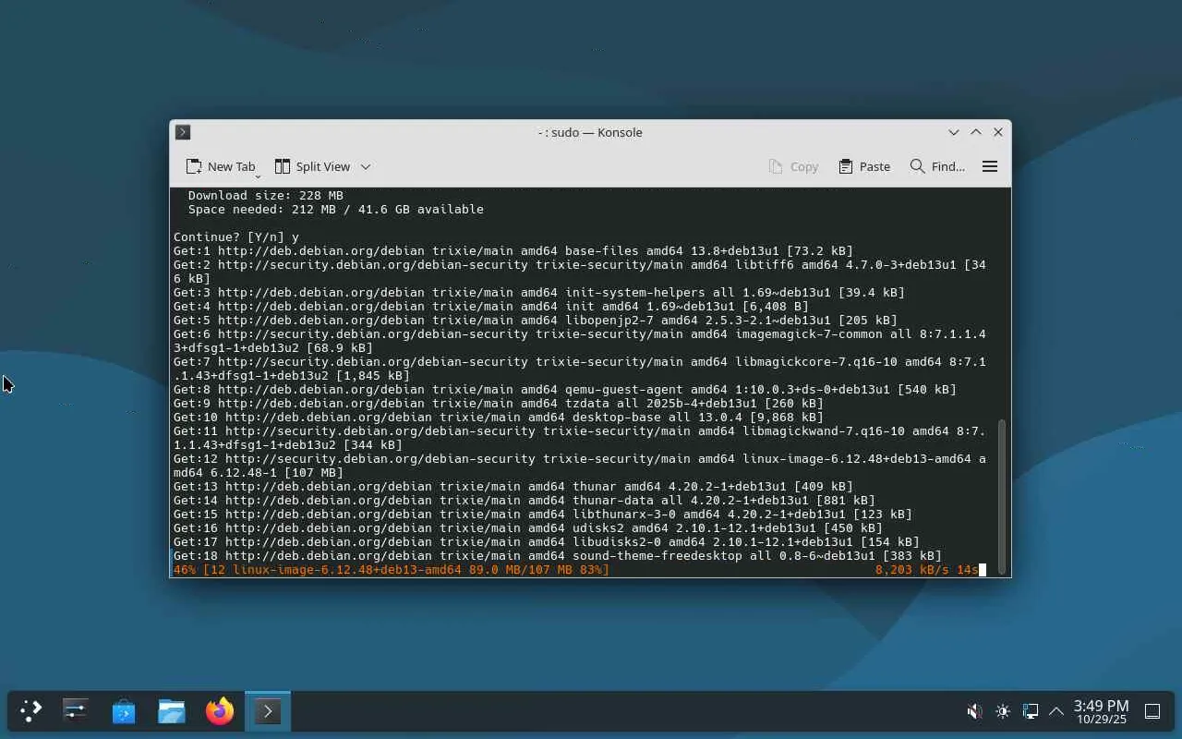Open the network connections tray icon
This screenshot has width=1182, height=739.
(x=1031, y=711)
